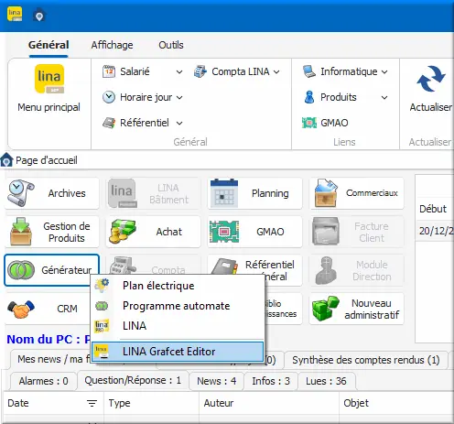
Task: Open the GMAO circuit board tile
Action: tap(255, 232)
